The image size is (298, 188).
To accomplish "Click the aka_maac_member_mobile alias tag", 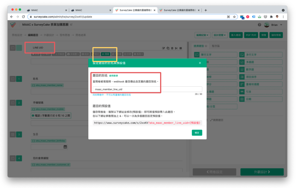I will pos(48,109).
